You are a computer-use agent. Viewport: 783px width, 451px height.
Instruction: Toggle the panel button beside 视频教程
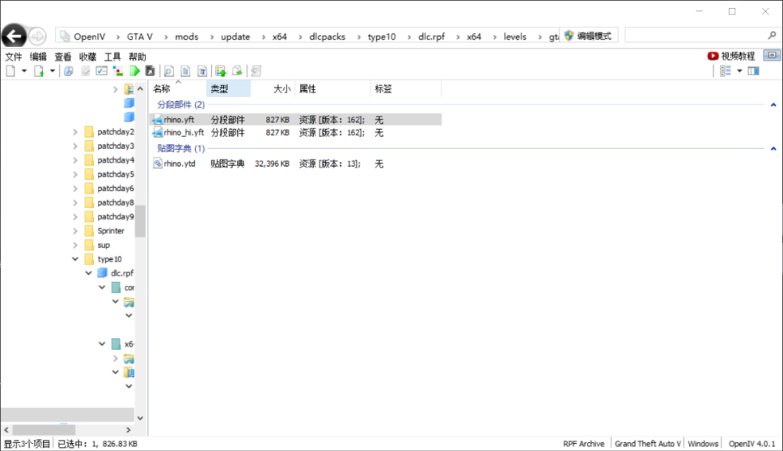click(x=772, y=56)
